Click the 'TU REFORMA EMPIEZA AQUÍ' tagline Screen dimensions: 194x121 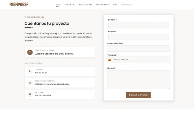(x=34, y=17)
